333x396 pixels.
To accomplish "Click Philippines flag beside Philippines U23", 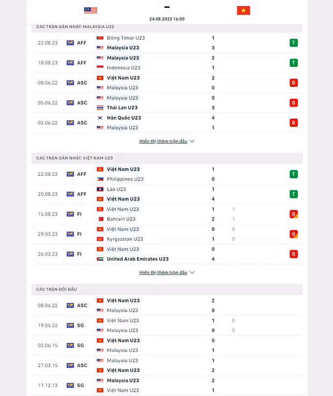I will 100,179.
